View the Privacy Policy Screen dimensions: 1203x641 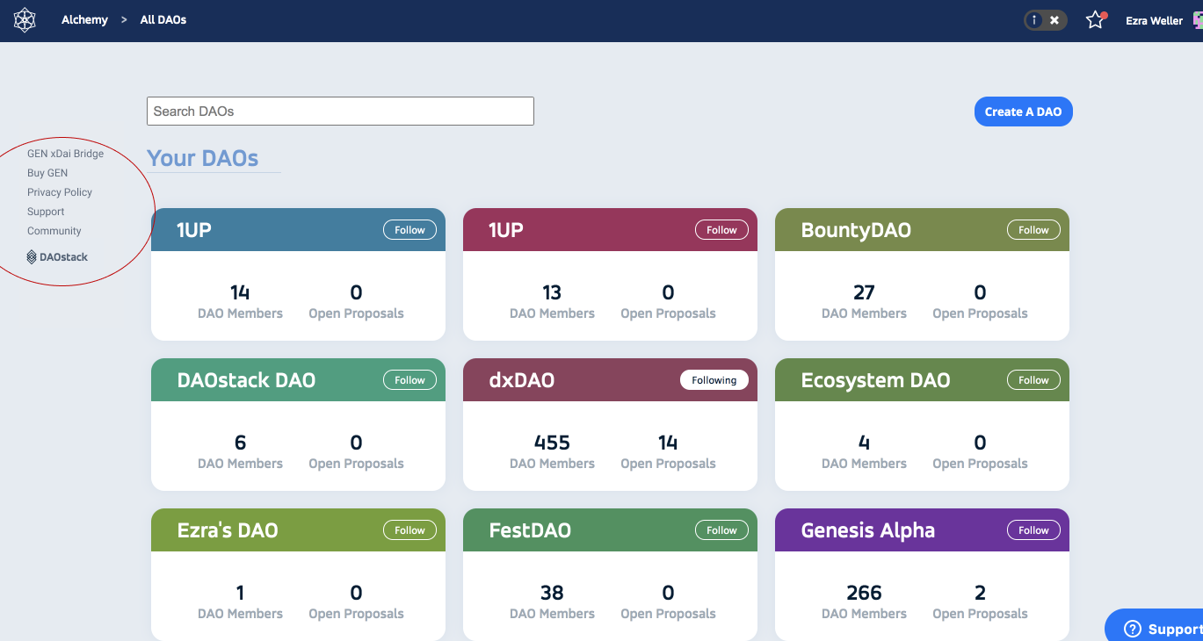pyautogui.click(x=60, y=191)
